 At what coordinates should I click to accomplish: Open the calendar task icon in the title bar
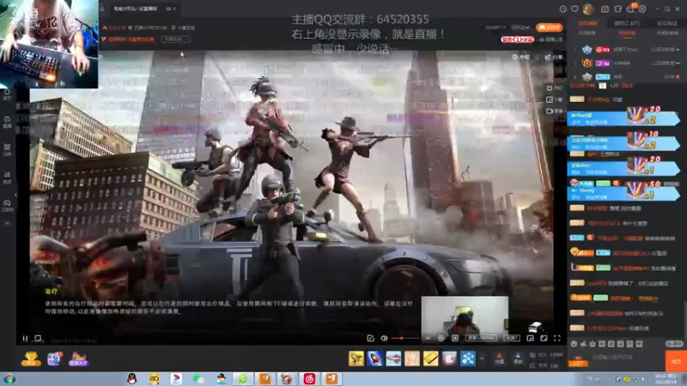(605, 9)
